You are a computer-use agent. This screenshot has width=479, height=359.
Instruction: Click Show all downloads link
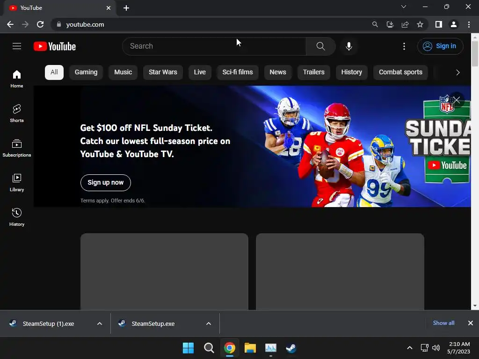click(x=443, y=323)
